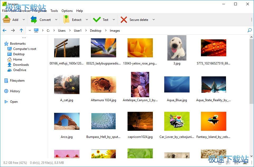Click the Test archive button

pyautogui.click(x=101, y=20)
